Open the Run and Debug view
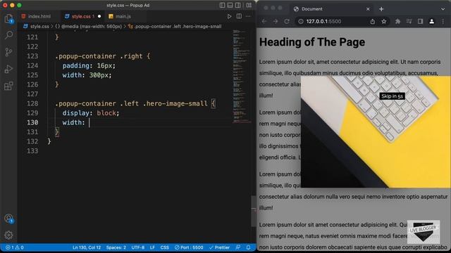 click(x=8, y=69)
